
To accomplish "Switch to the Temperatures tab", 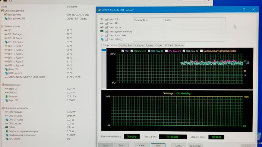I will pos(110,45).
